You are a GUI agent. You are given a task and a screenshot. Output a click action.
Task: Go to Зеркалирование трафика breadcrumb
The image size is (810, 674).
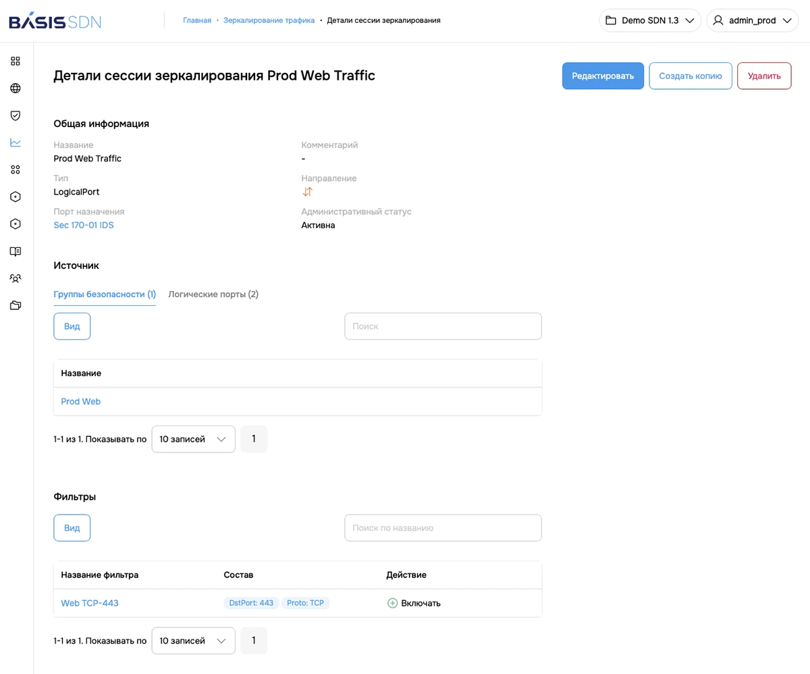click(269, 20)
